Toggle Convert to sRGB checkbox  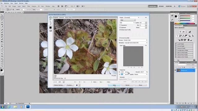click(120, 38)
